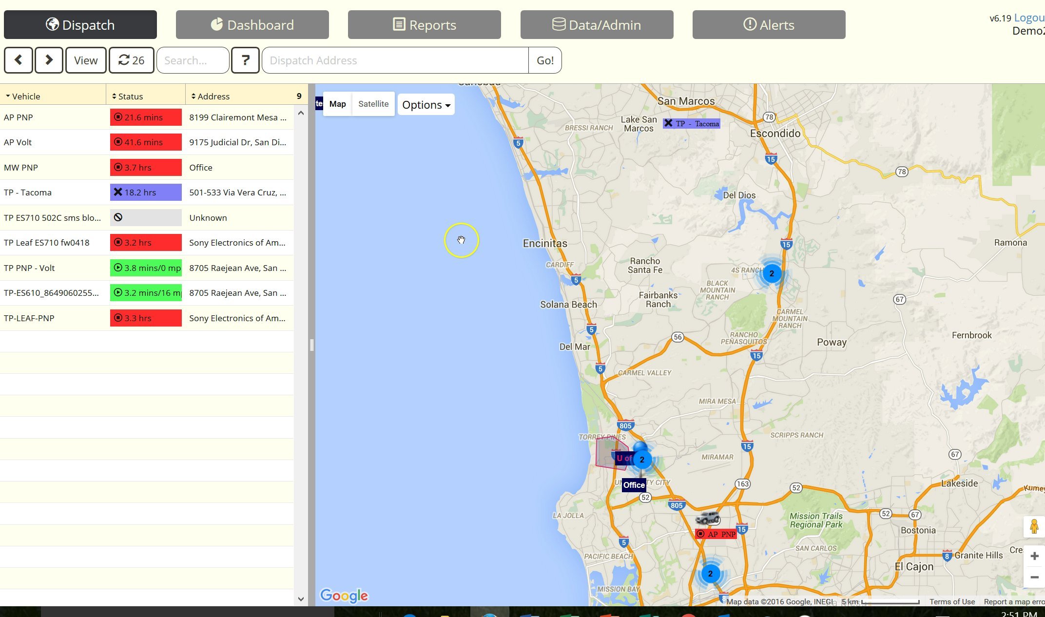This screenshot has width=1045, height=617.
Task: Click TP - Tacoma's purple 18.2 hrs status
Action: click(x=146, y=193)
